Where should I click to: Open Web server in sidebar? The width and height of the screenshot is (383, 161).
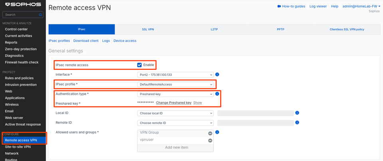click(x=14, y=118)
